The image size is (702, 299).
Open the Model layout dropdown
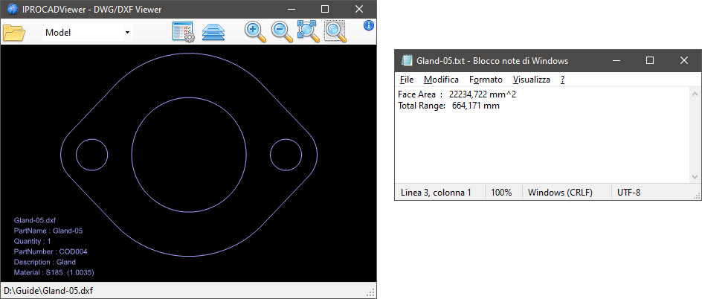coord(87,32)
